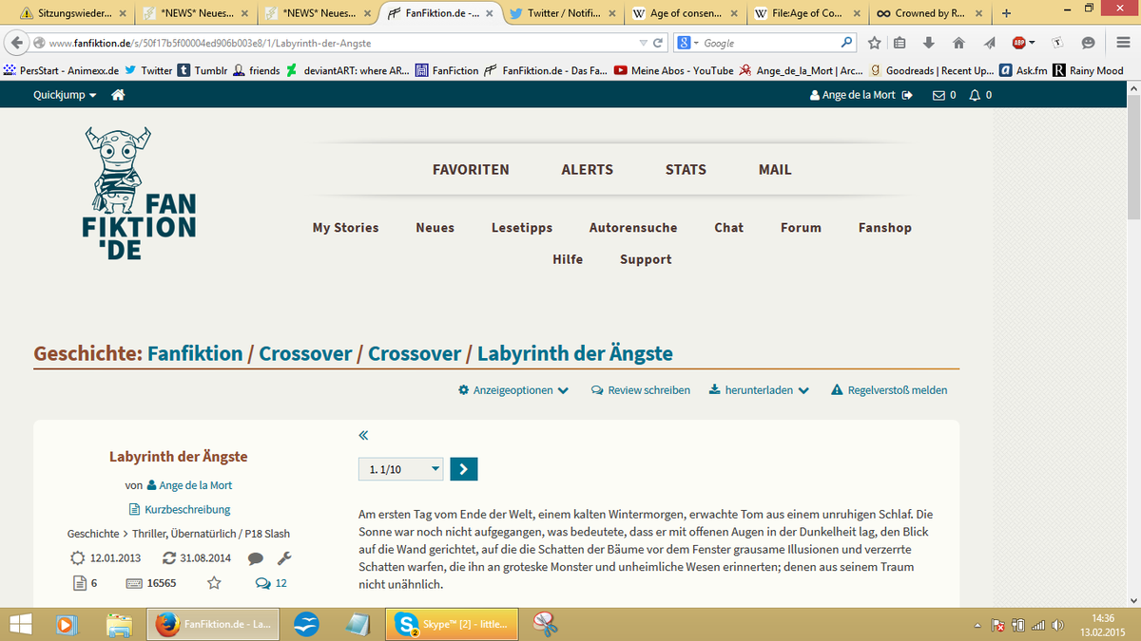The height and width of the screenshot is (641, 1141).
Task: Open author Ange de la Mort profile link
Action: 189,485
